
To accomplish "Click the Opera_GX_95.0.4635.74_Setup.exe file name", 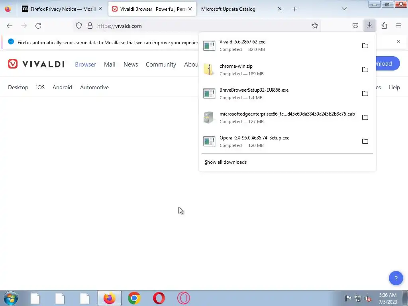I will pyautogui.click(x=255, y=138).
